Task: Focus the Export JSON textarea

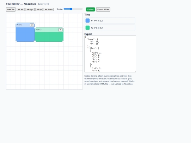Action: tap(110, 54)
